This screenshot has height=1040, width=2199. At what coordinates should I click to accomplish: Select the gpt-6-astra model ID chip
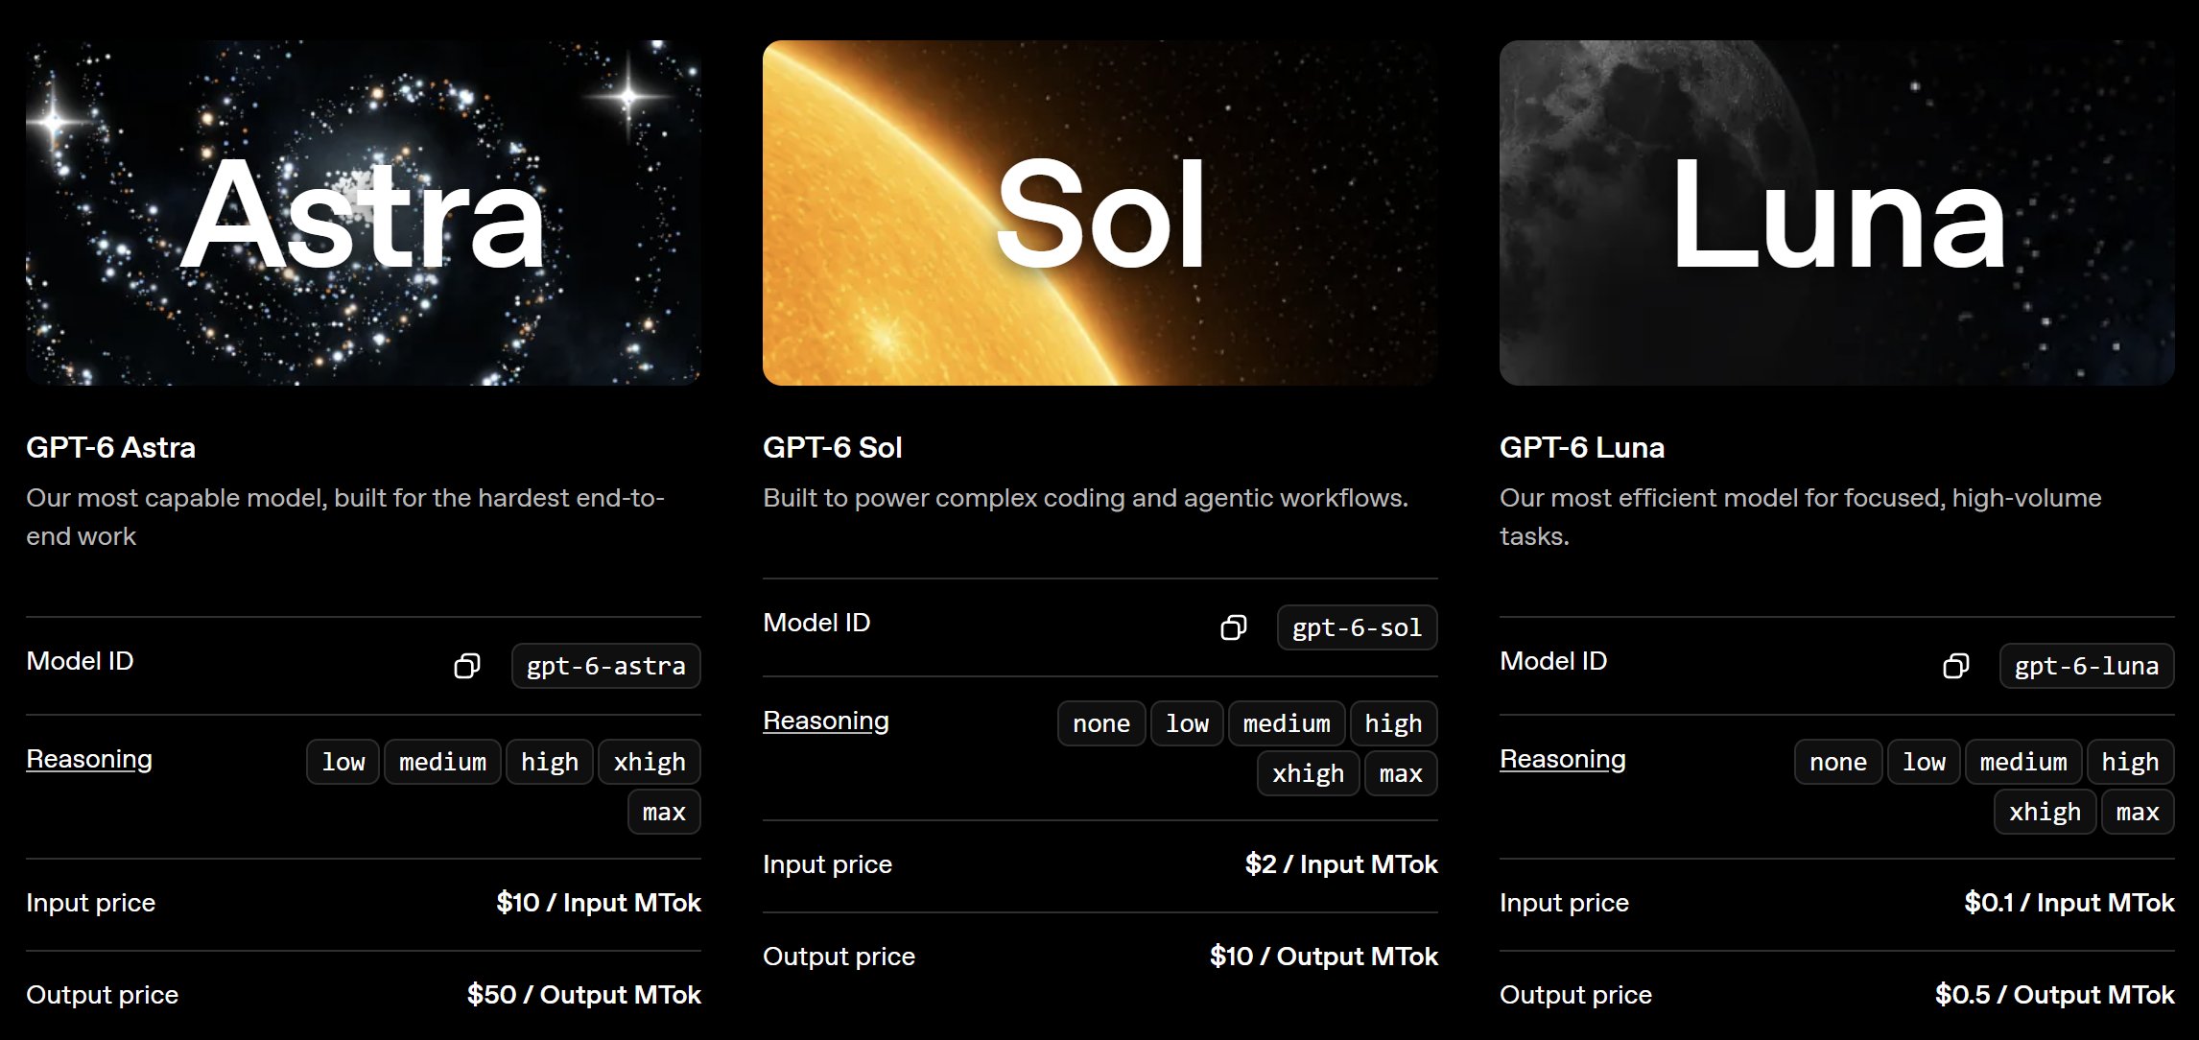pos(606,666)
